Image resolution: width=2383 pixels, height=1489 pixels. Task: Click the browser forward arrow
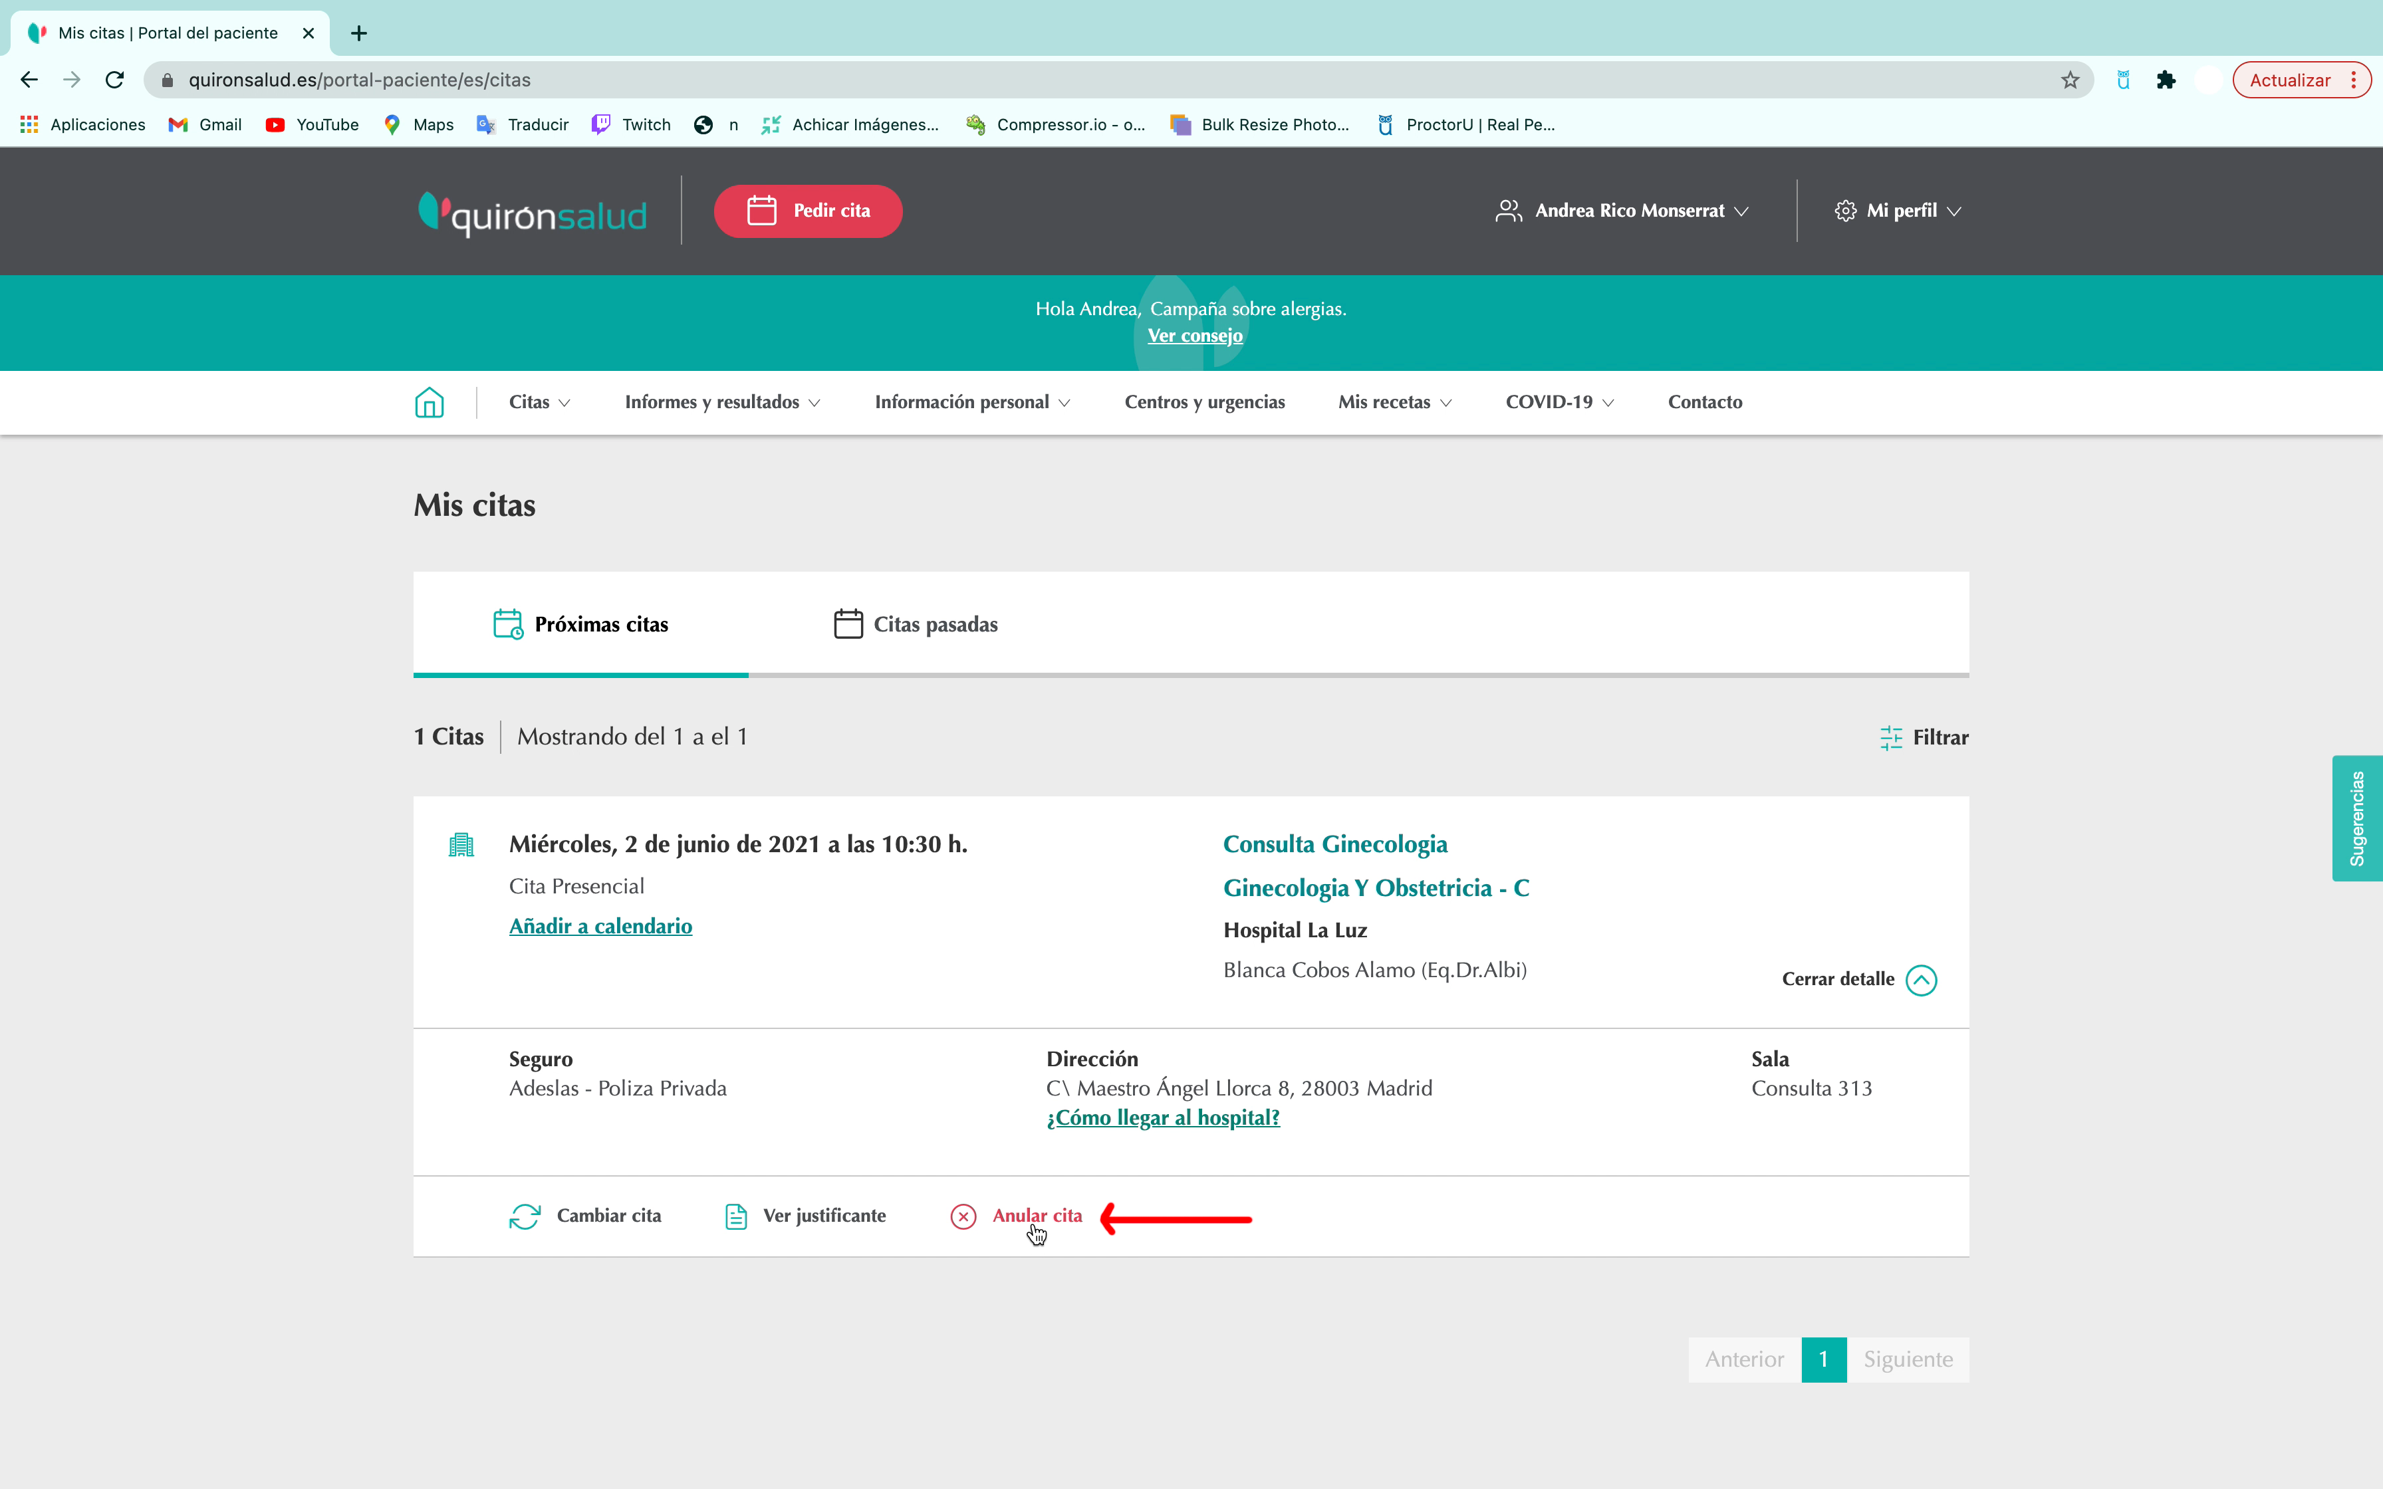tap(72, 80)
